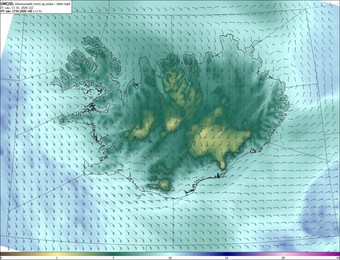Click the 5 mm mark on the colour scale
Viewport: 340px width, 260px height.
point(113,258)
